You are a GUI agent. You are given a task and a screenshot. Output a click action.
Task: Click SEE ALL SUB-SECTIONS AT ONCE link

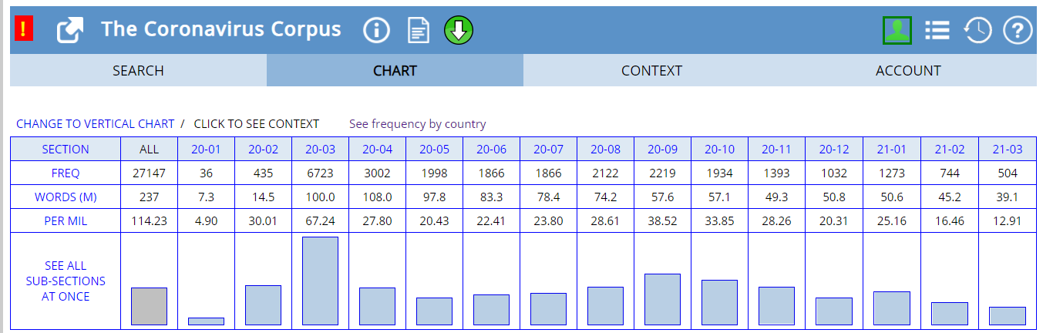point(66,281)
